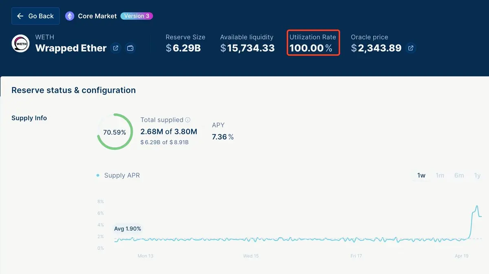
Task: Click the Wed 15 point on the chart axis
Action: point(251,256)
